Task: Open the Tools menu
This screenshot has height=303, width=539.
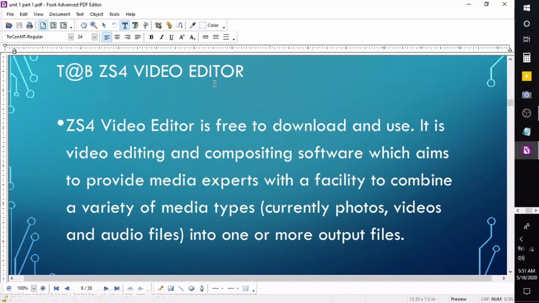Action: point(114,14)
